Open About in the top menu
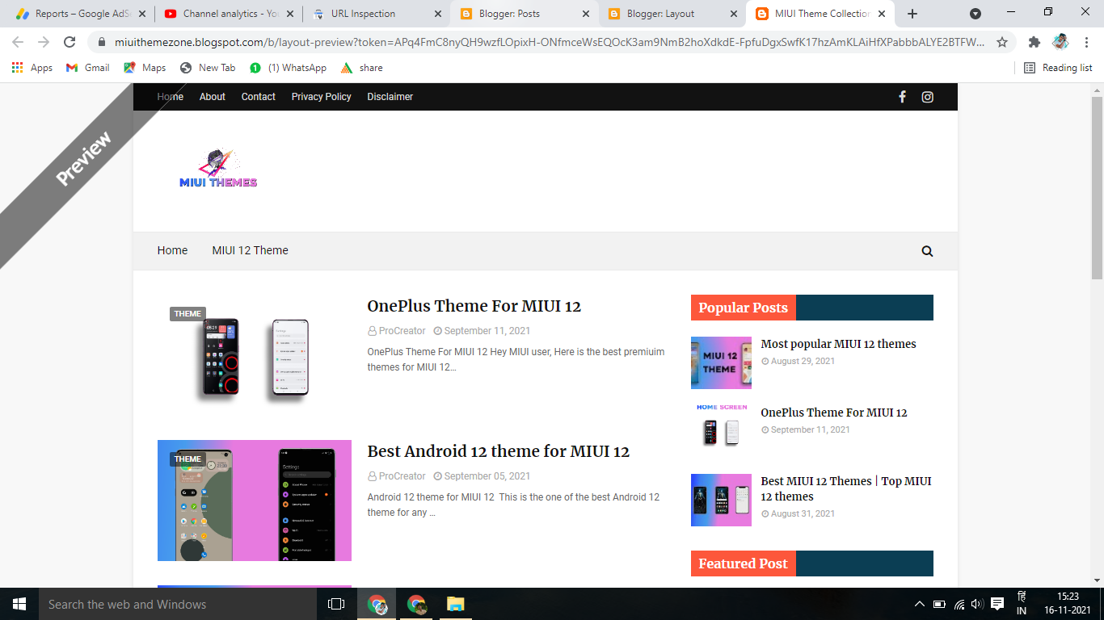Image resolution: width=1104 pixels, height=620 pixels. [213, 97]
